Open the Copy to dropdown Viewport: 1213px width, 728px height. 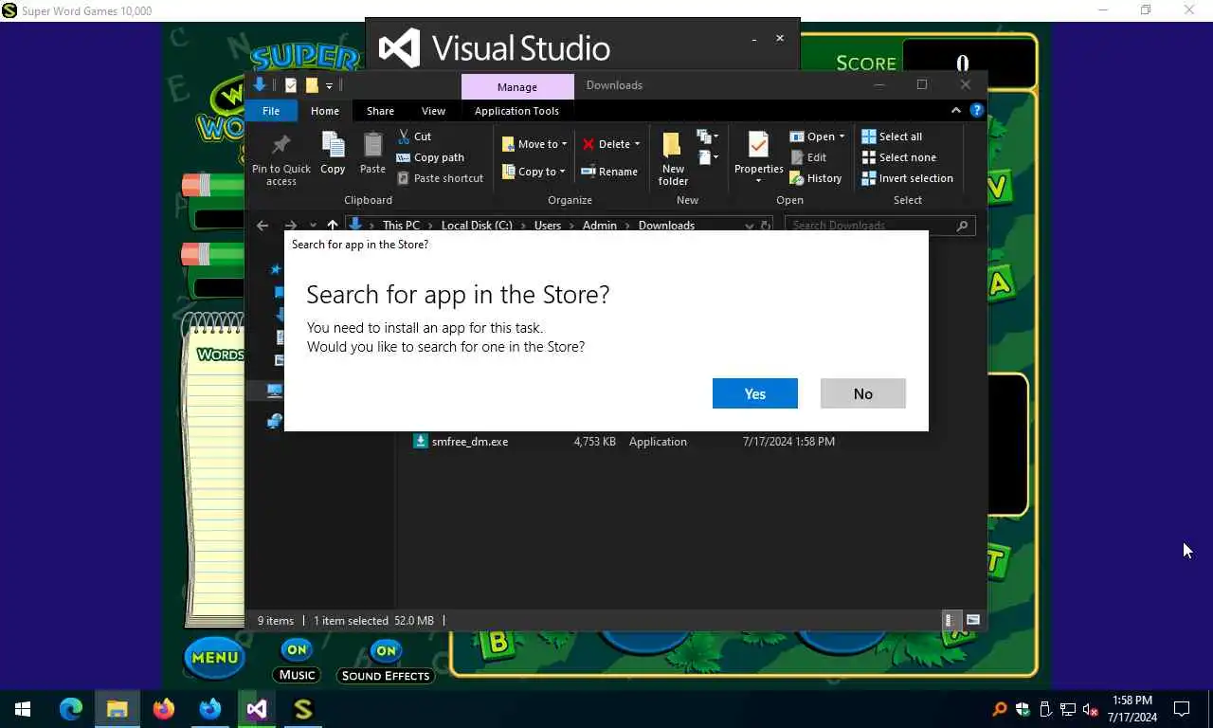coord(534,172)
